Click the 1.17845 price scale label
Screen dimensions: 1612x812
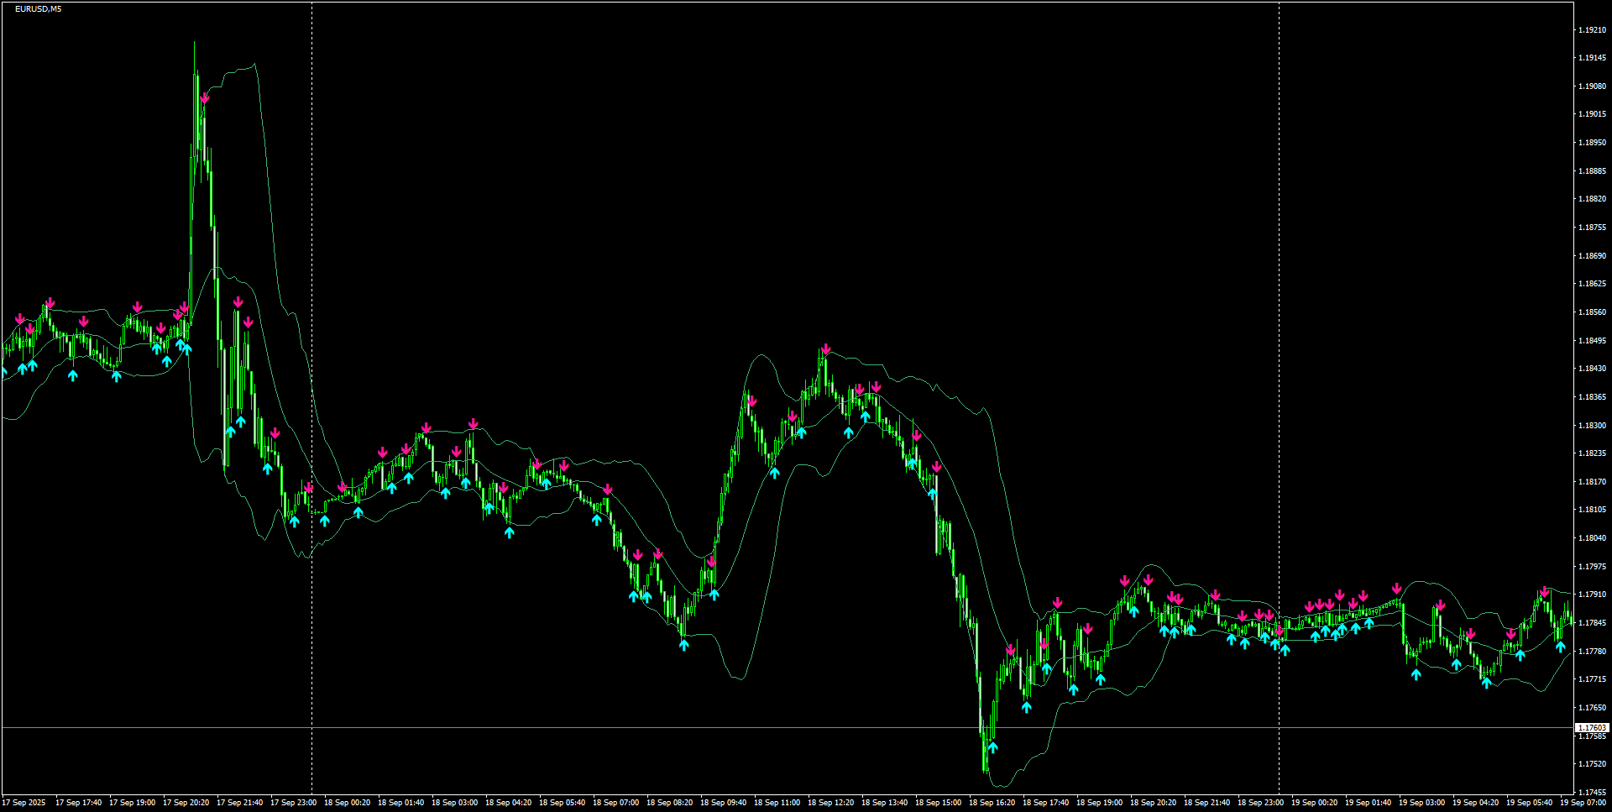click(x=1592, y=623)
